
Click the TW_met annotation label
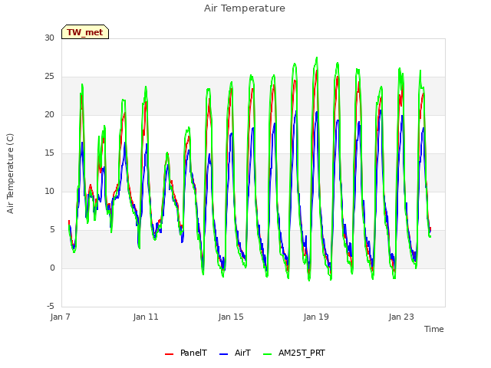pyautogui.click(x=85, y=32)
